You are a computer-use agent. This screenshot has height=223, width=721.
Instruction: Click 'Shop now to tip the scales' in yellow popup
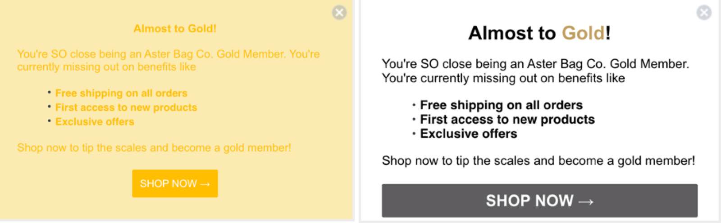[154, 148]
